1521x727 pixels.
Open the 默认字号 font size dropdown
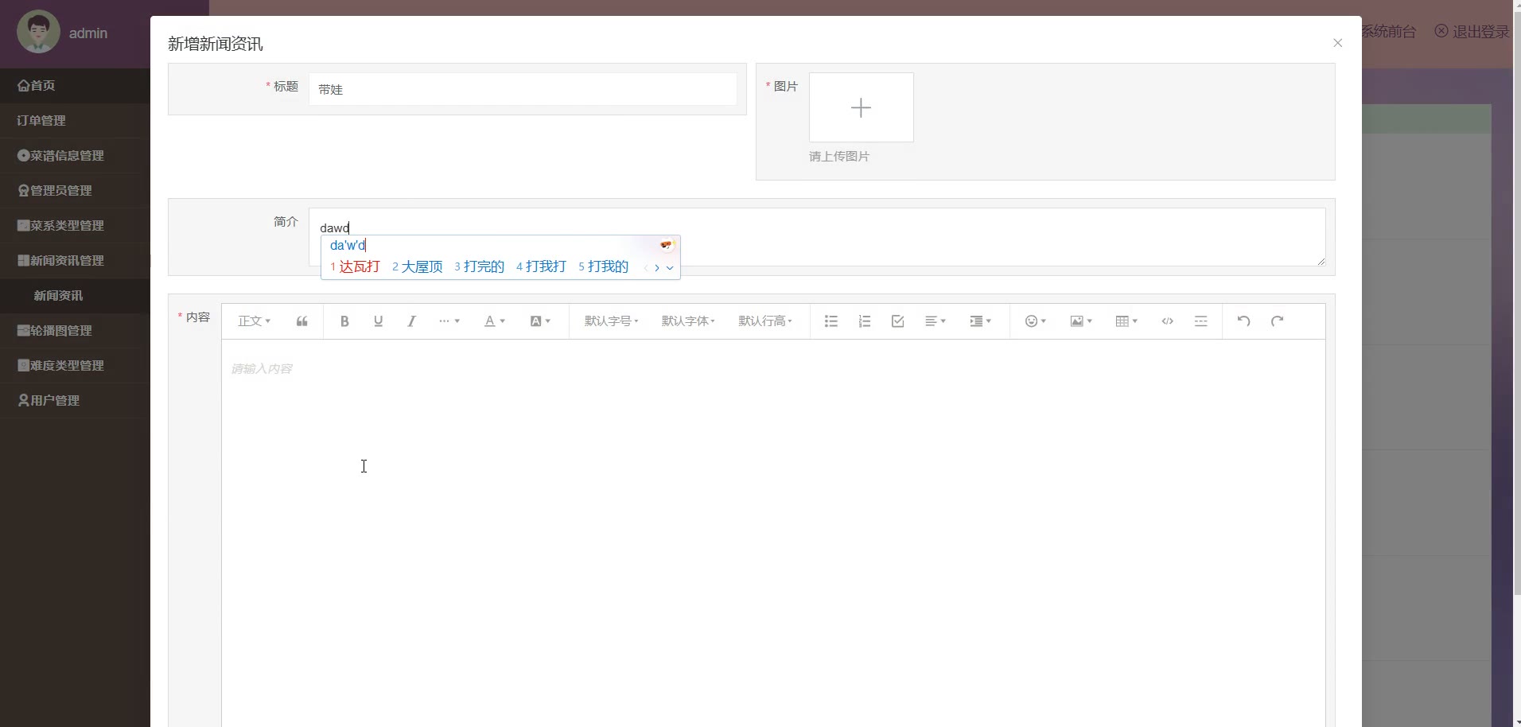tap(611, 321)
